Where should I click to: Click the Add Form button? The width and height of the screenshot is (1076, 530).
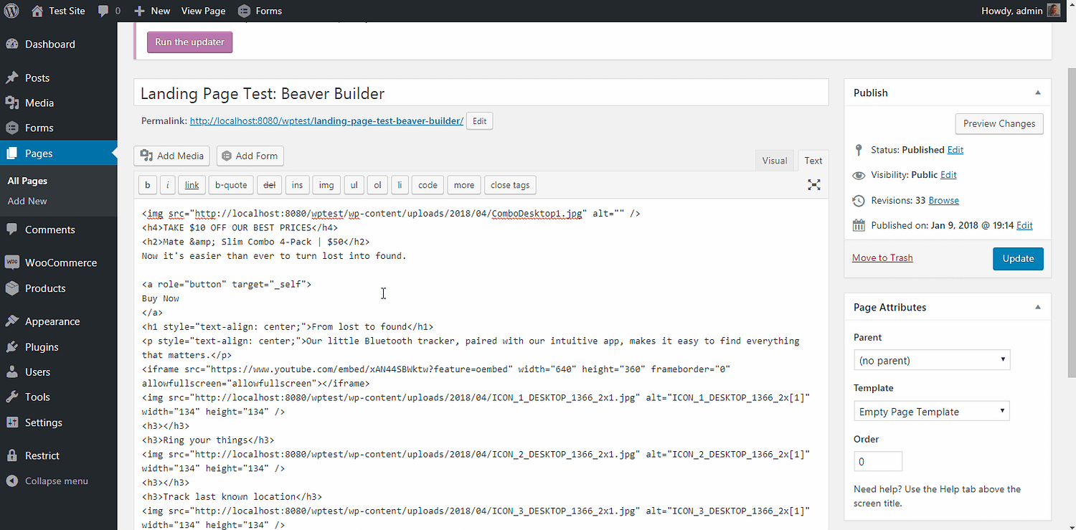(x=250, y=156)
